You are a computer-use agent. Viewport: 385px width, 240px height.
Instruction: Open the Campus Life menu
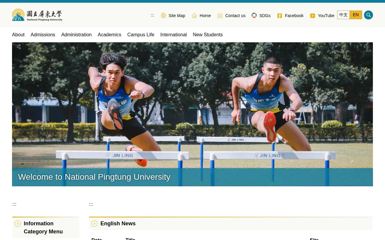[141, 35]
